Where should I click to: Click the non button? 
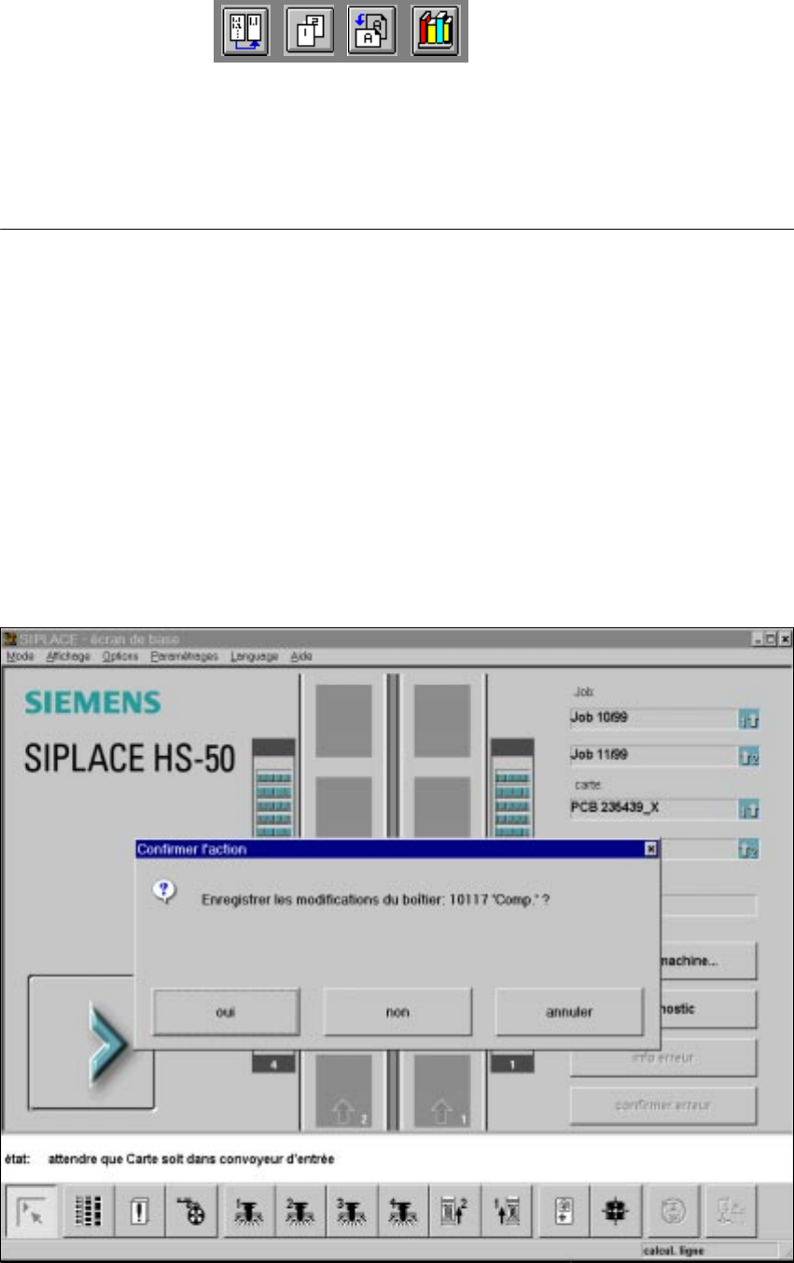click(x=397, y=1011)
